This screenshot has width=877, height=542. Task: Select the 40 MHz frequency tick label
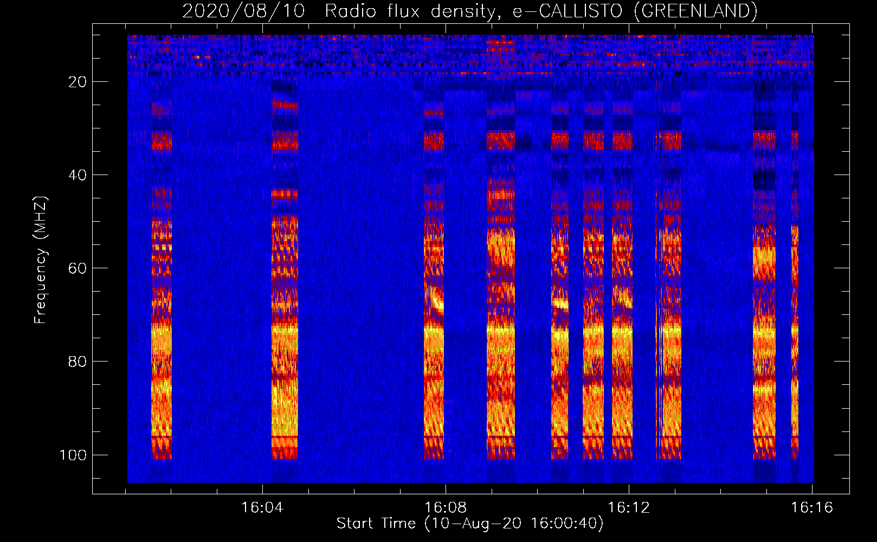(x=78, y=175)
